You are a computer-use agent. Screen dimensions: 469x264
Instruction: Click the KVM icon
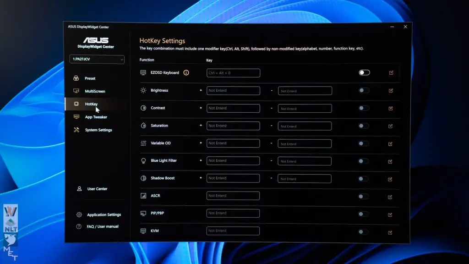click(x=143, y=231)
